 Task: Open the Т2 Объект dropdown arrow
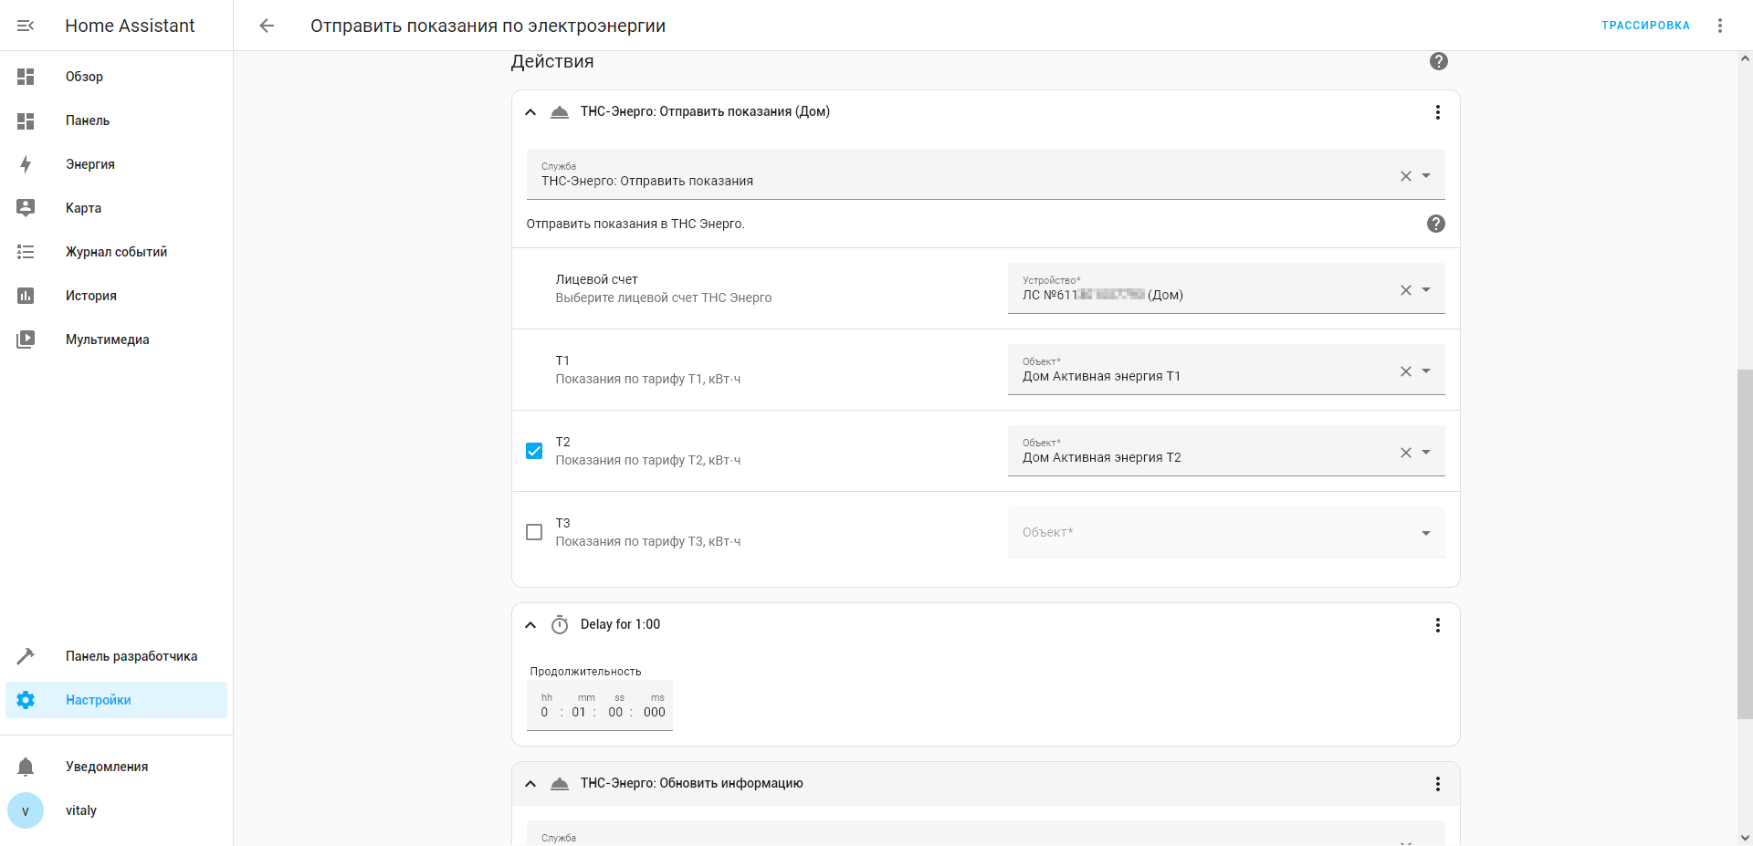point(1426,453)
